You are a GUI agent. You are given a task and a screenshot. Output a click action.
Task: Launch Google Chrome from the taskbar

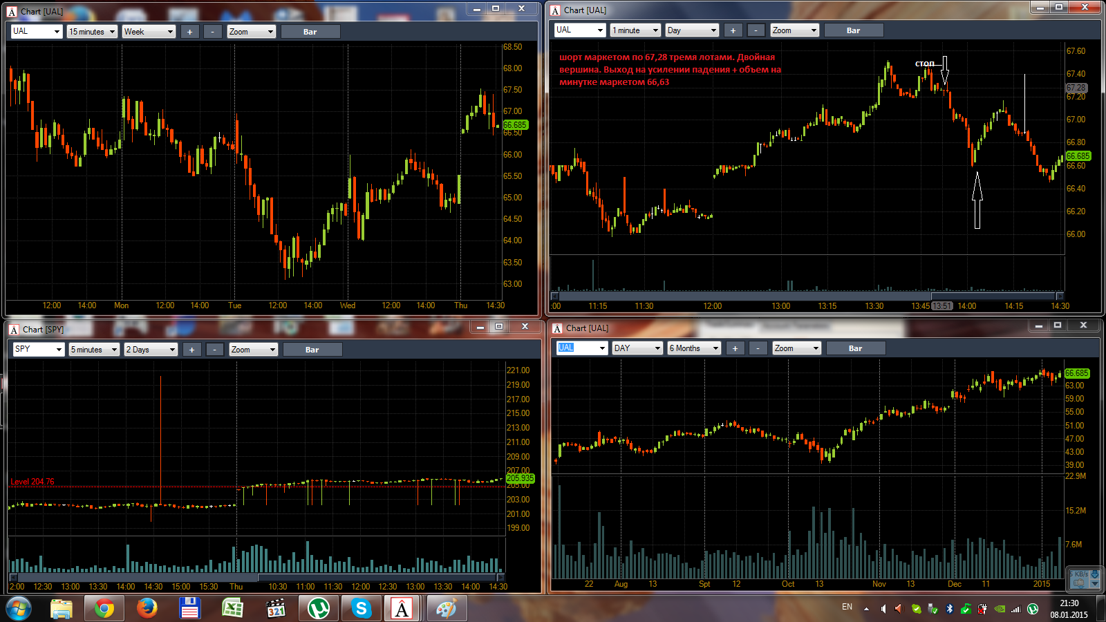[x=104, y=608]
